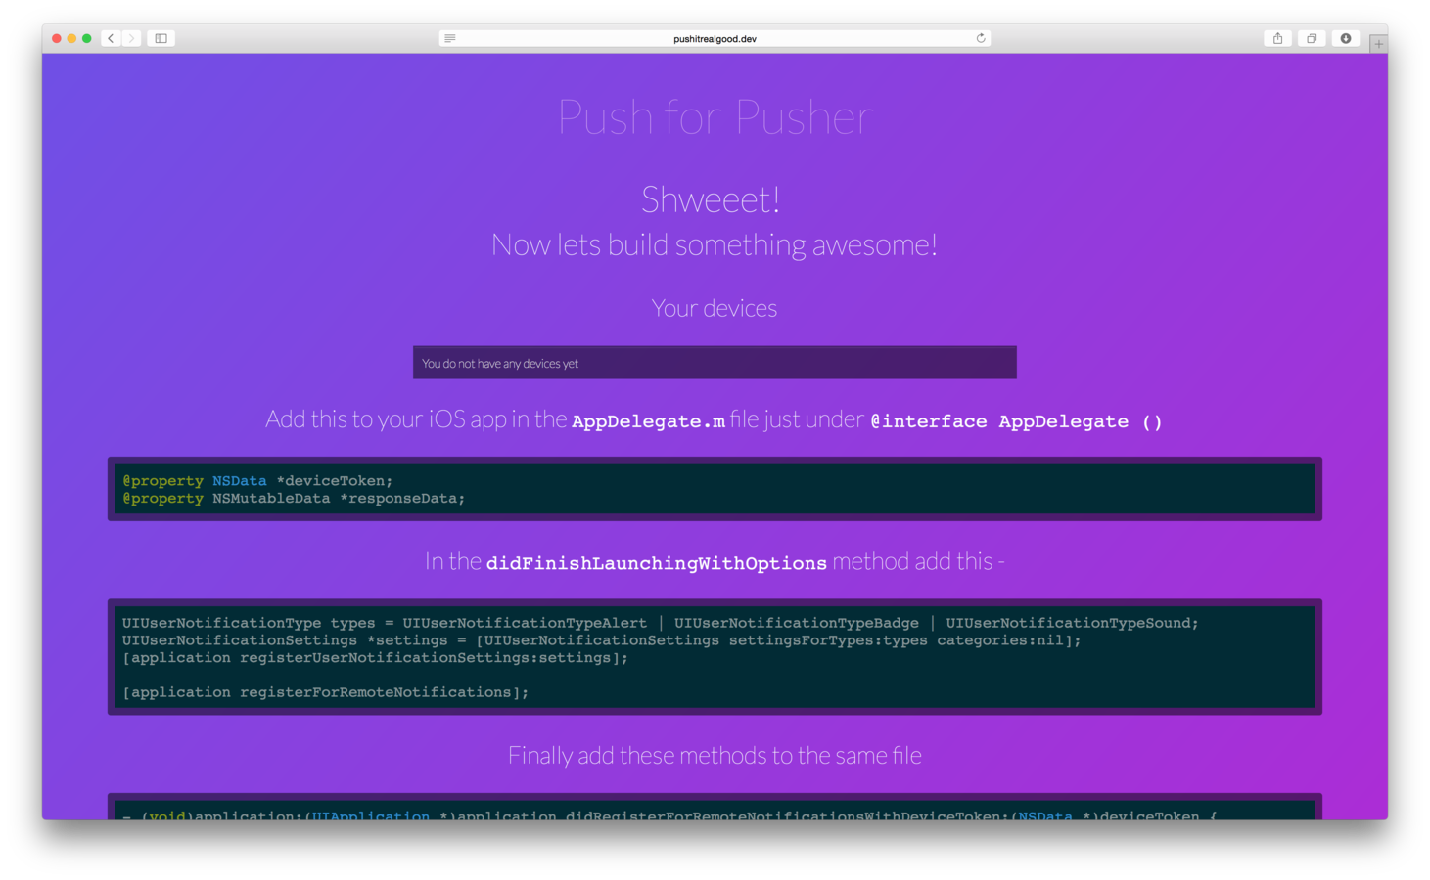Show all tabs overview icon
Screen dimensions: 1430x880
coord(1312,38)
